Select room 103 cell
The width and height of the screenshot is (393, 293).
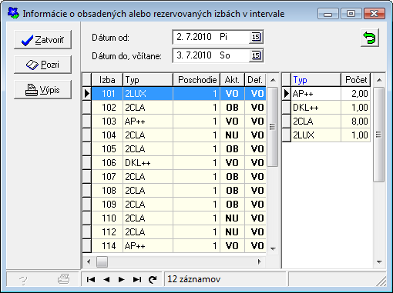pyautogui.click(x=107, y=122)
